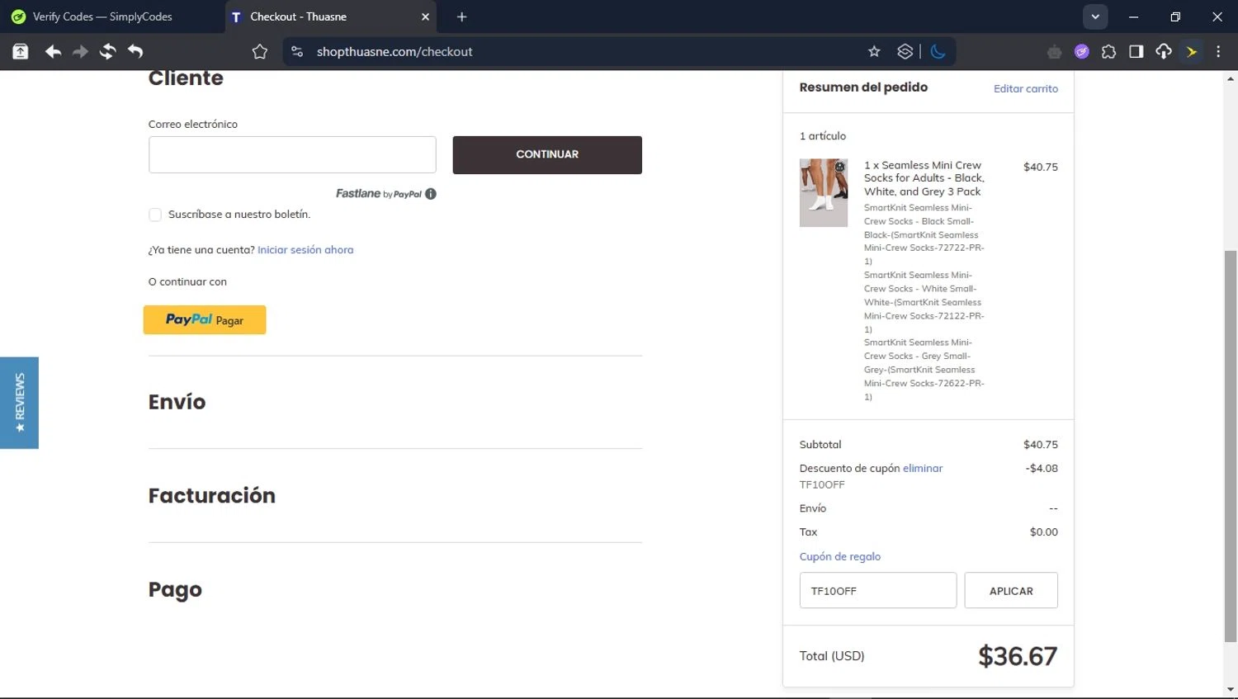Click the layered stack icon in address bar
Screen dimensions: 1238x699
[x=905, y=51]
